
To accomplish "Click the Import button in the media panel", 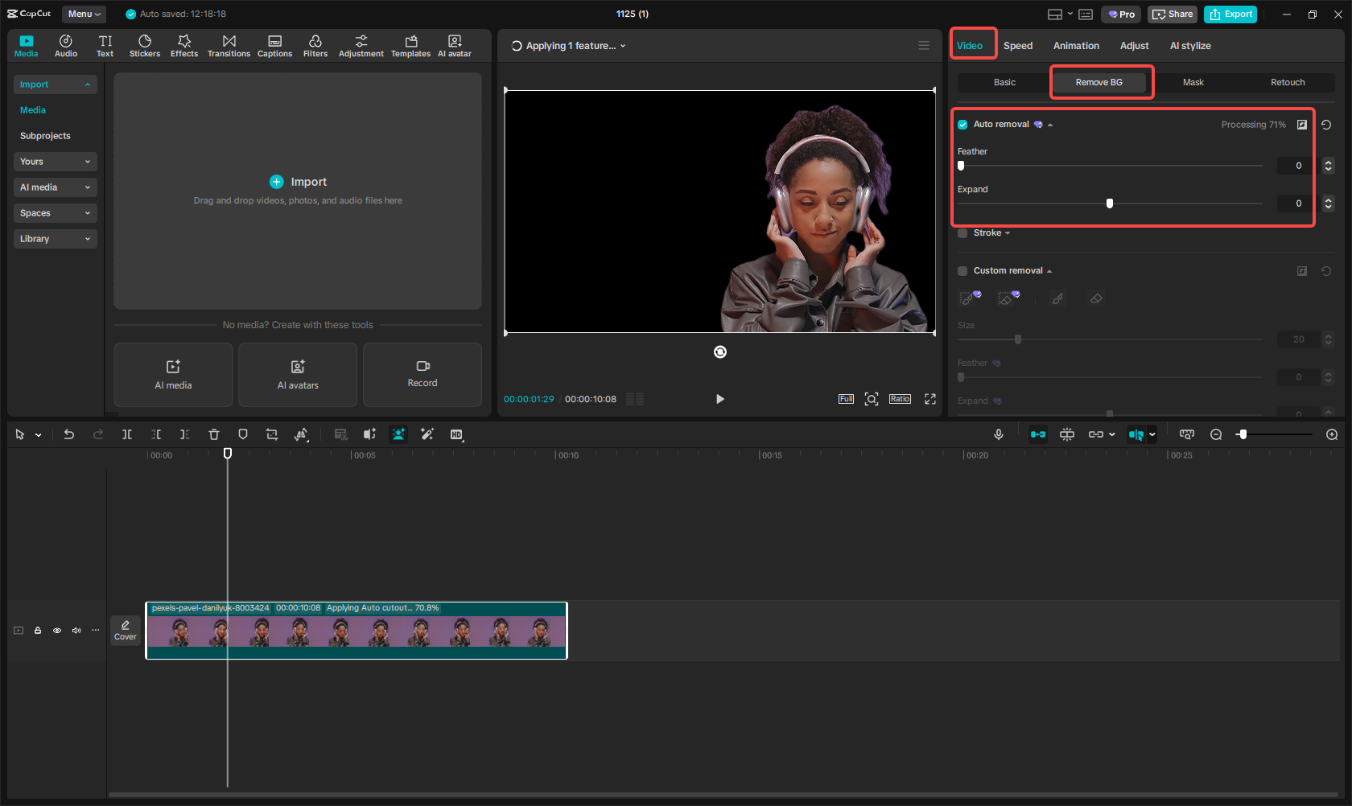I will point(298,182).
